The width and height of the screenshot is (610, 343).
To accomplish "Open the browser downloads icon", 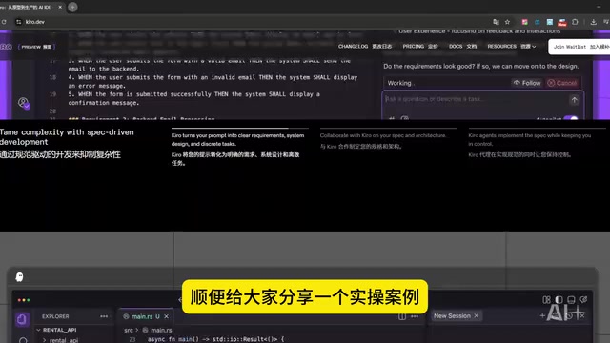I will click(x=593, y=22).
